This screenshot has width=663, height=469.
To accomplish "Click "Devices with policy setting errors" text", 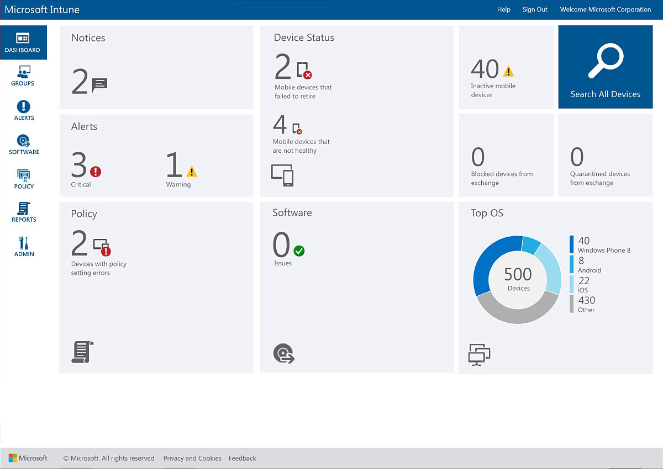I will point(99,268).
